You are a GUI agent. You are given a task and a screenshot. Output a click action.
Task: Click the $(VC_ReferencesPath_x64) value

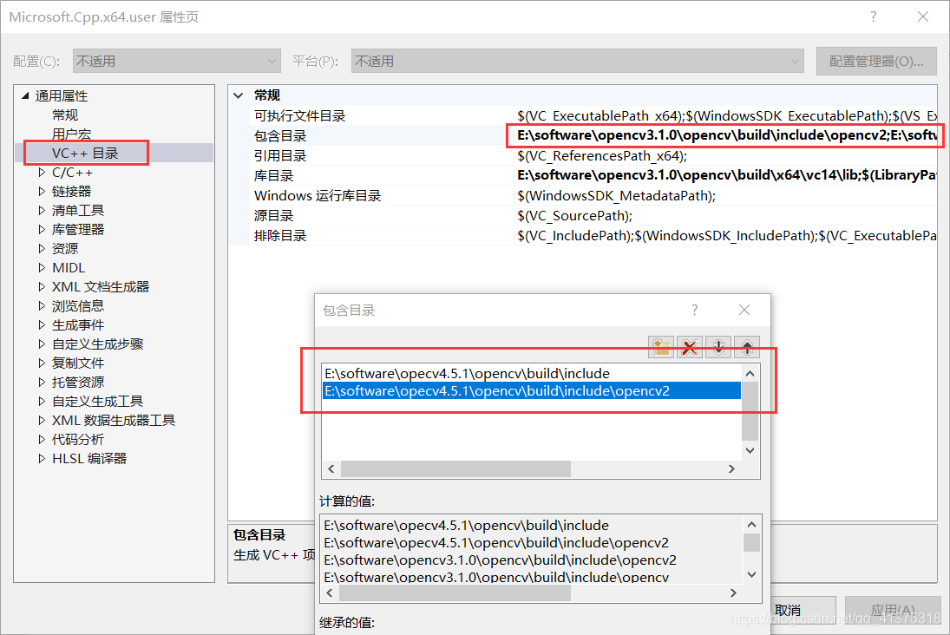[601, 156]
